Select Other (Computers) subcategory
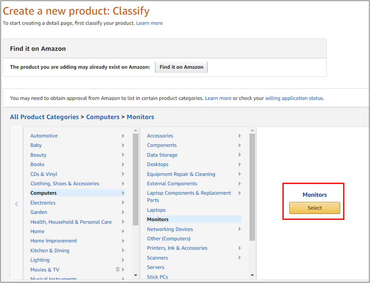The height and width of the screenshot is (283, 370). (169, 239)
